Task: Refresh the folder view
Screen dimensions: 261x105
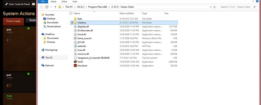Action: coord(214,7)
